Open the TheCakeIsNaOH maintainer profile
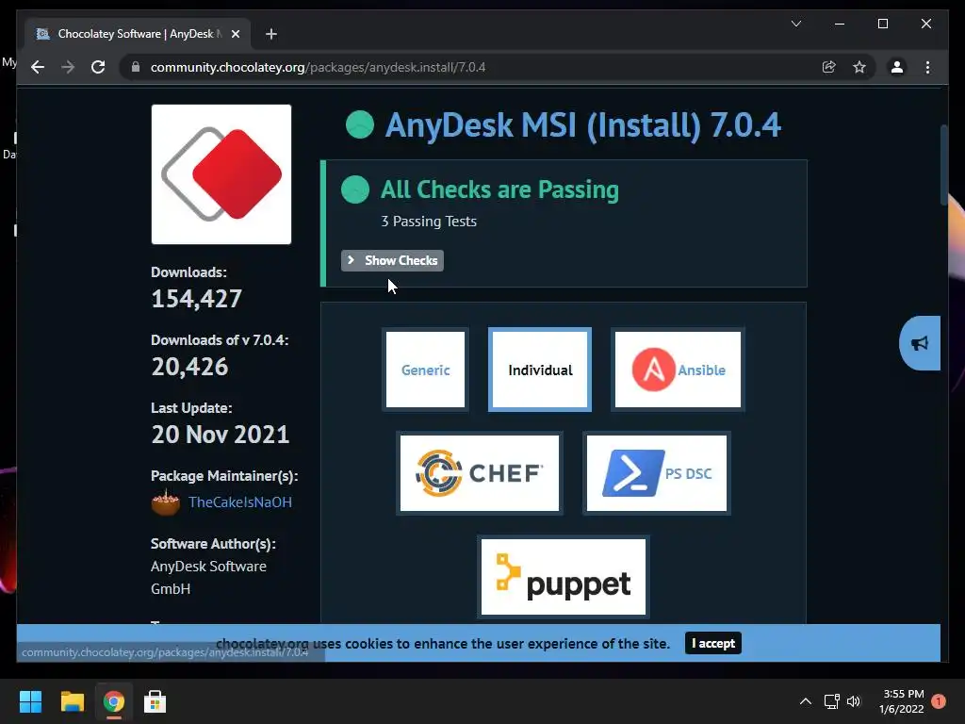Screen dimensions: 965x724 point(240,502)
